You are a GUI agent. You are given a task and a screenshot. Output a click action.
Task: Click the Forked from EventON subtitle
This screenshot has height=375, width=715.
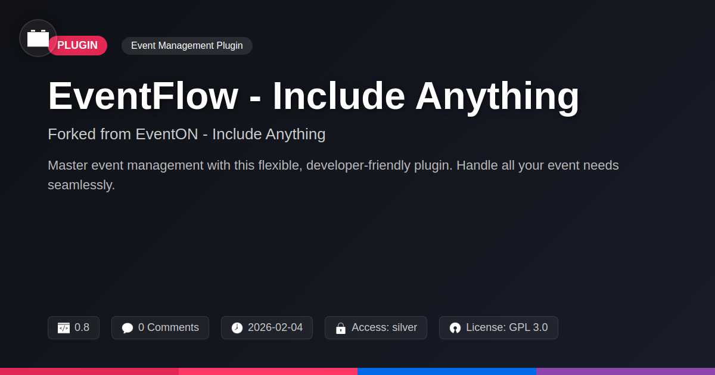(x=186, y=134)
